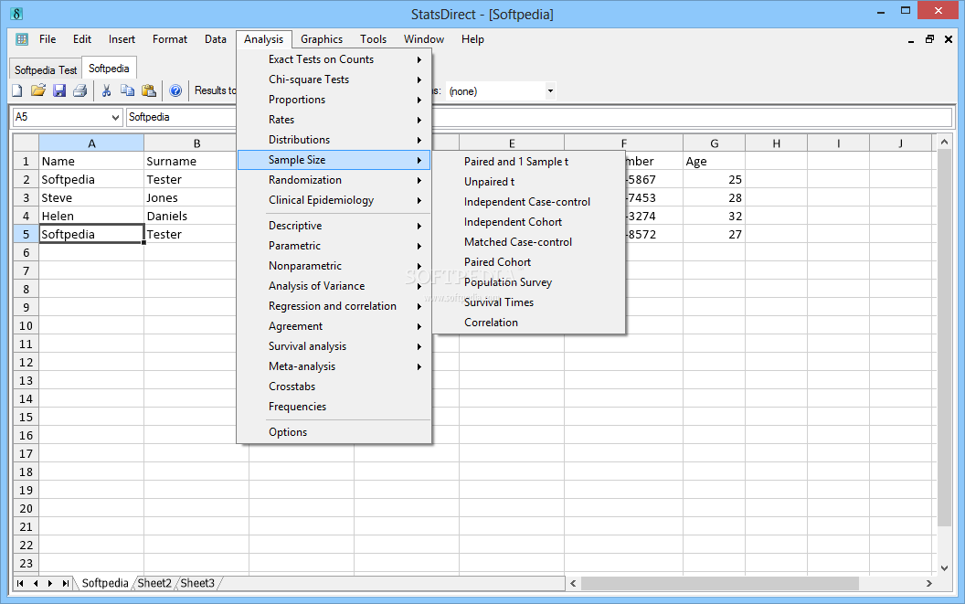Click the Paste clipboard icon
The width and height of the screenshot is (965, 604).
click(149, 90)
